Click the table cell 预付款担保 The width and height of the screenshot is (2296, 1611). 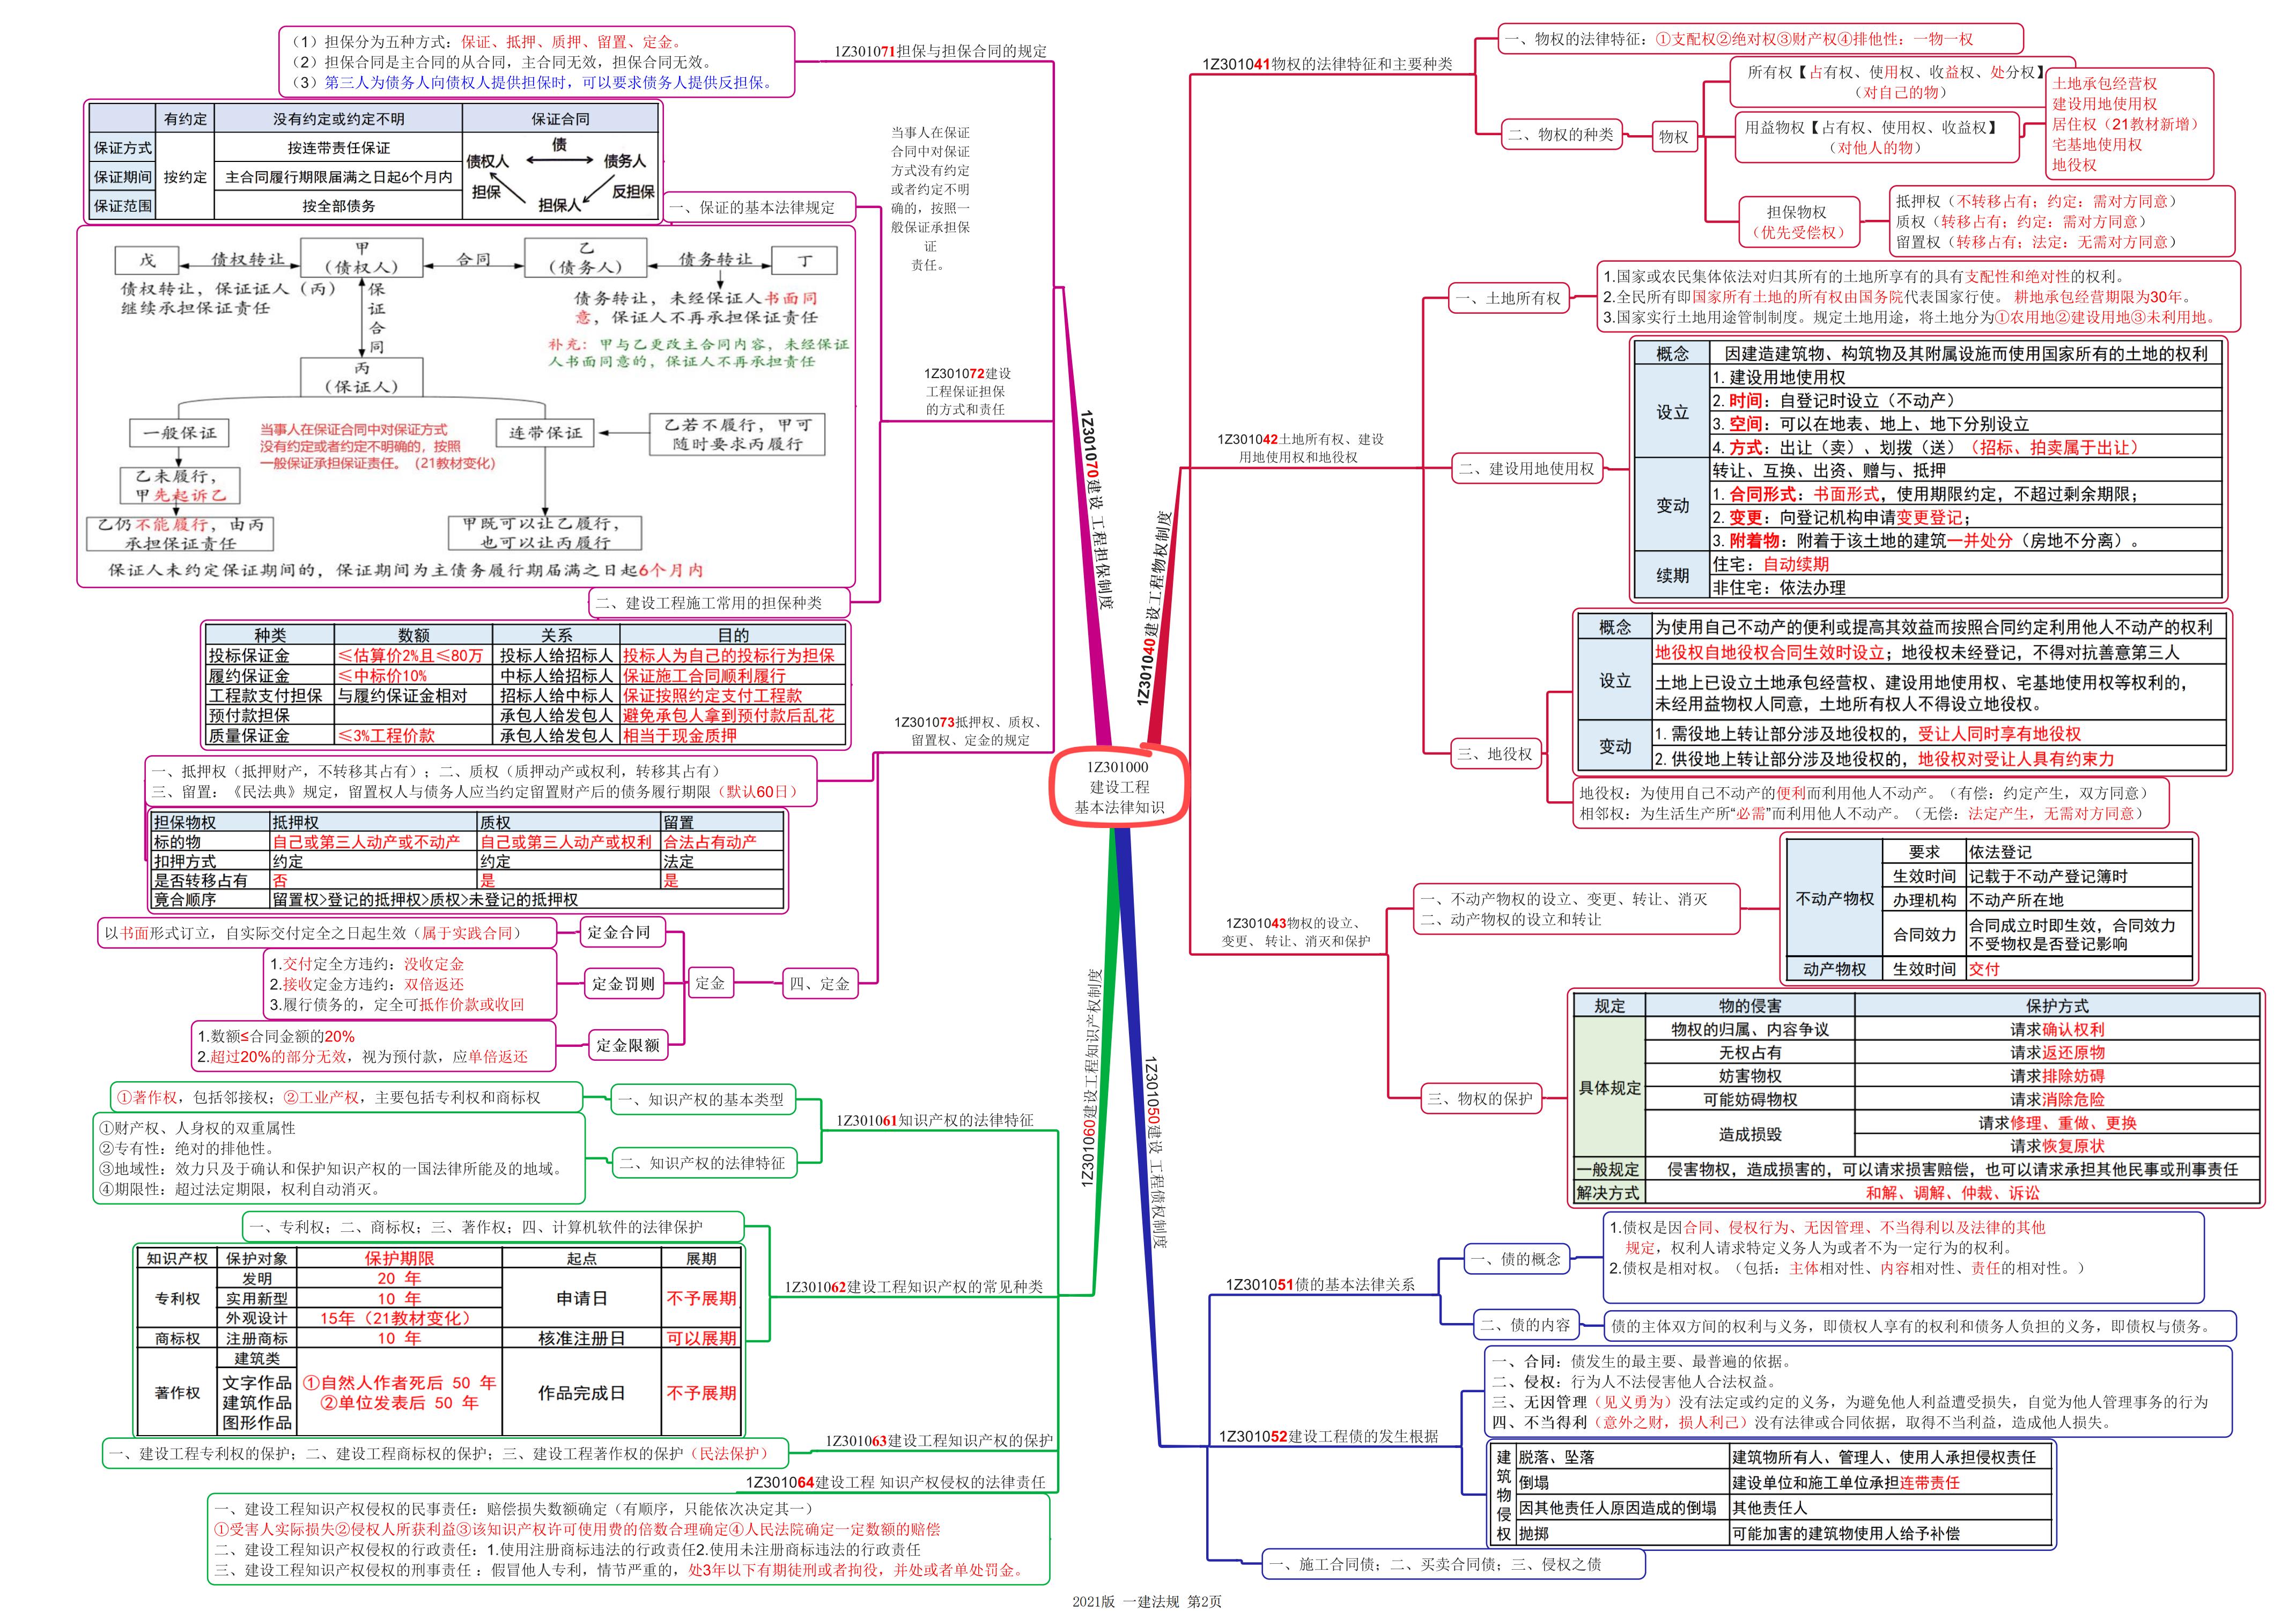tap(269, 715)
